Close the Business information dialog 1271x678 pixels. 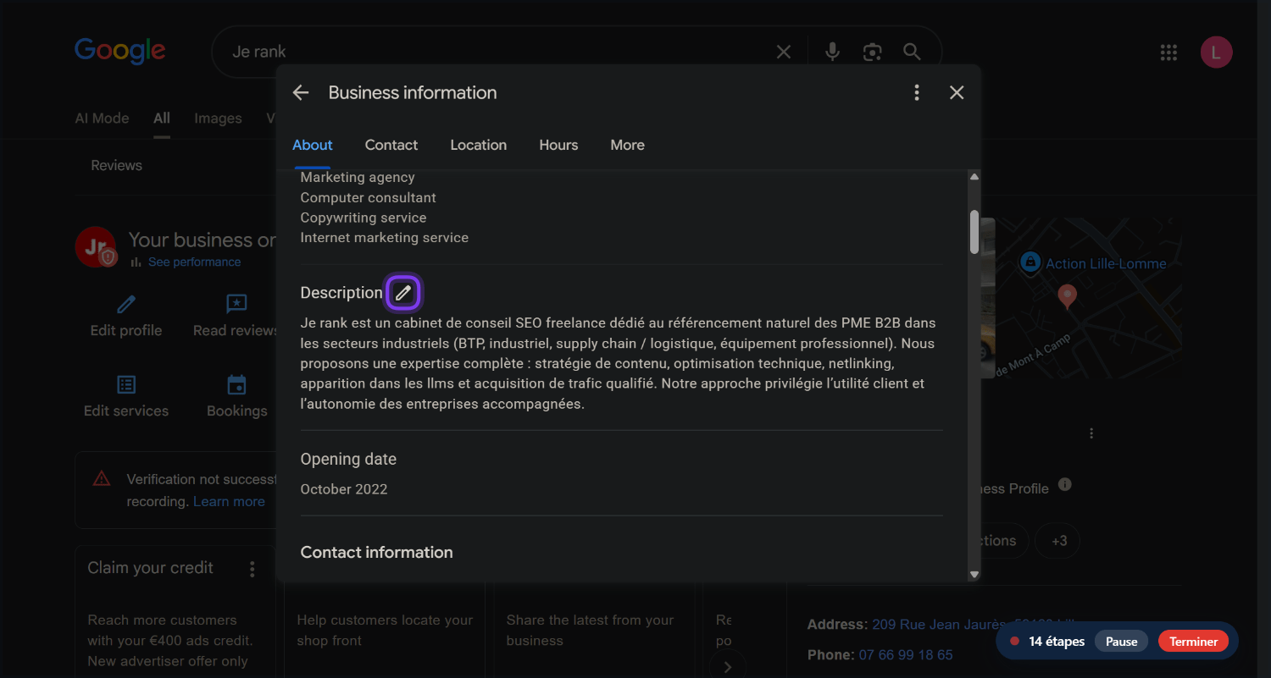(957, 93)
